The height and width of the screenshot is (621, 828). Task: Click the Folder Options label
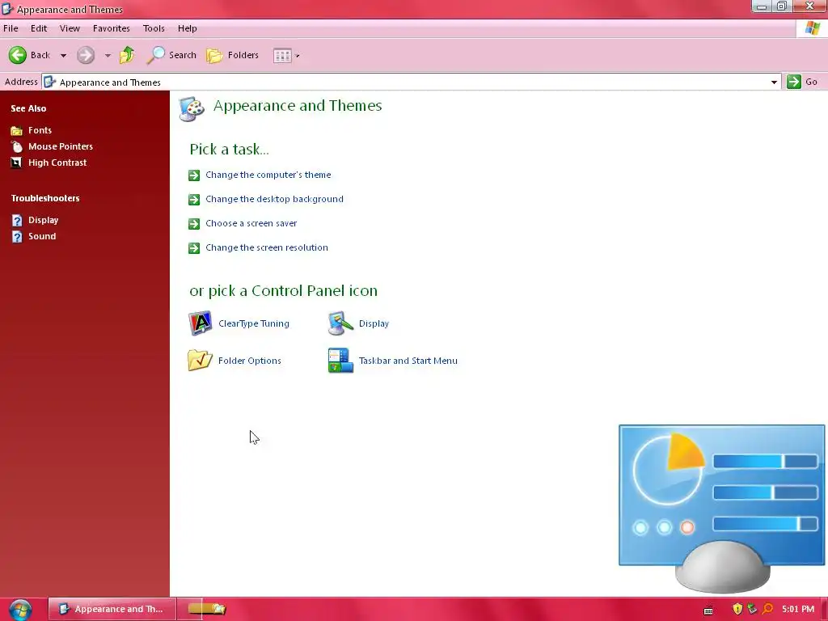coord(250,361)
